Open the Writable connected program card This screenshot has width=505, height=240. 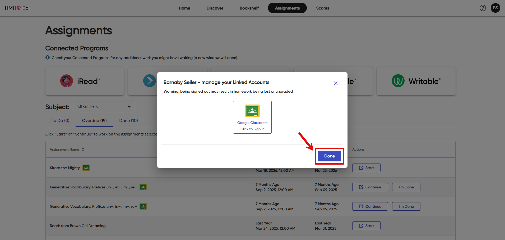(x=416, y=81)
